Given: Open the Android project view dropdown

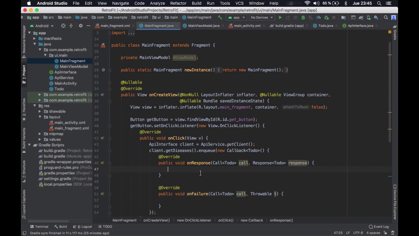Looking at the screenshot, I should click(x=44, y=26).
